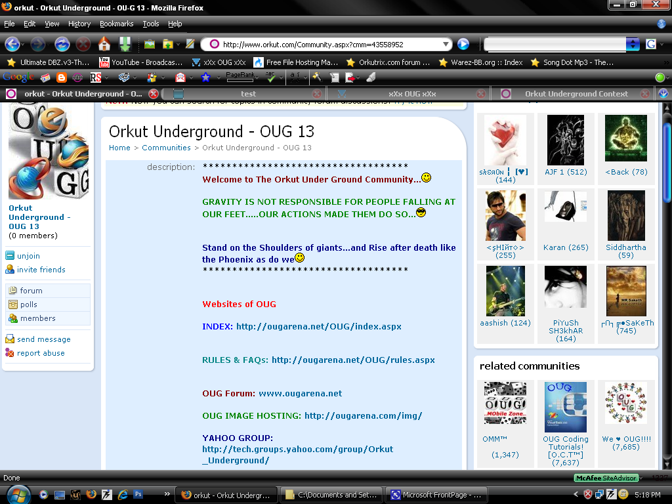Screen dimensions: 672x504
Task: Click the page vertical scrollbar thumb
Action: pos(667,163)
